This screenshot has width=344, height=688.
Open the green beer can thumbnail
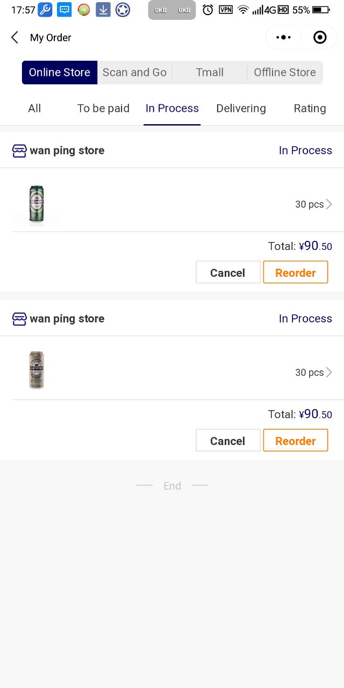[x=37, y=204]
